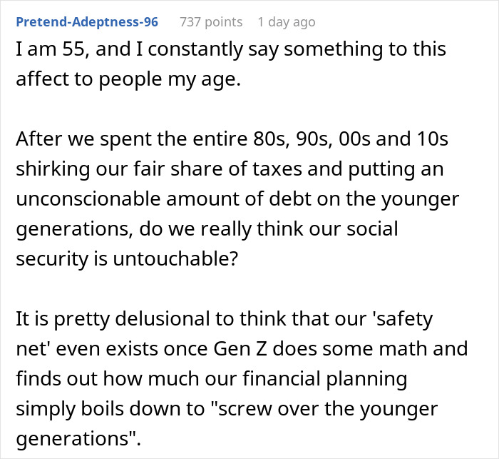The width and height of the screenshot is (499, 459).
Task: Click the final word 'generations".'
Action: click(78, 439)
